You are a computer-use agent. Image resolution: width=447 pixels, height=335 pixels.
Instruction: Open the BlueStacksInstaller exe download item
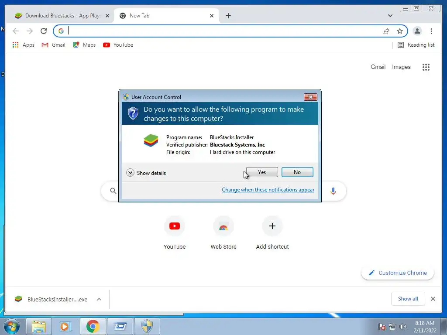click(52, 299)
